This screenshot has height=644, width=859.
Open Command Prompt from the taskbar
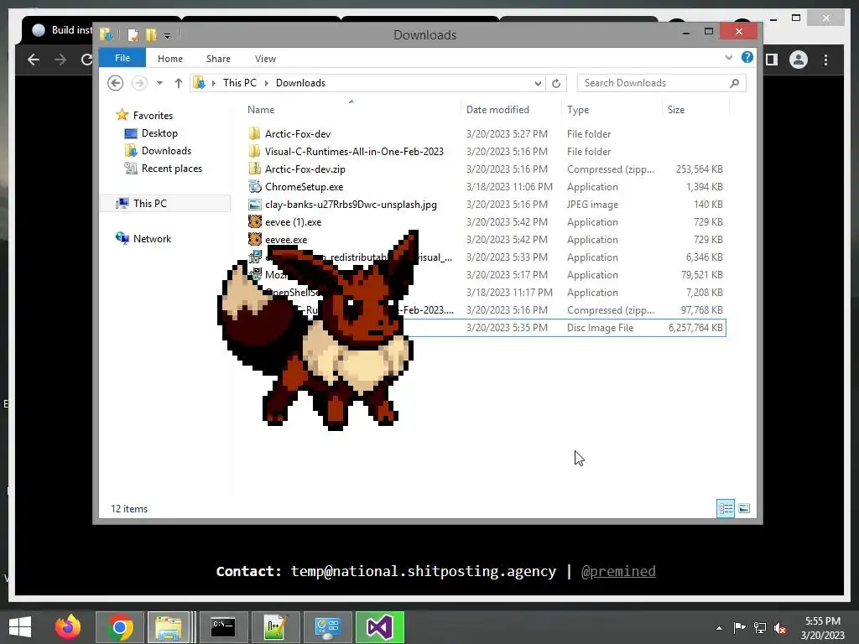click(223, 627)
